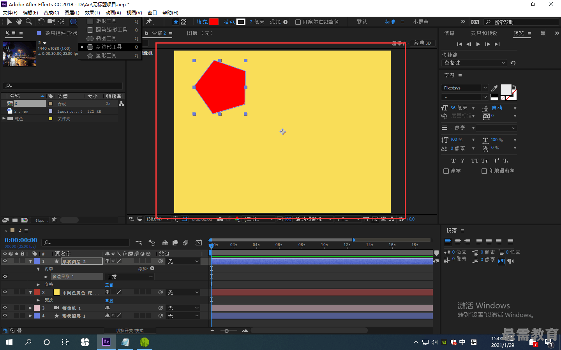This screenshot has width=561, height=350.
Task: Click the trash delete icon in the project panel
Action: [54, 220]
